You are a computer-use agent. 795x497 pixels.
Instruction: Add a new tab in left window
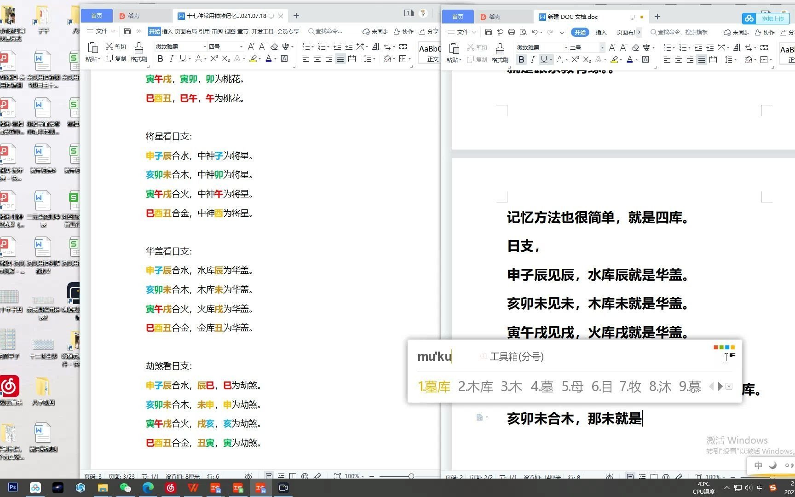click(x=296, y=16)
